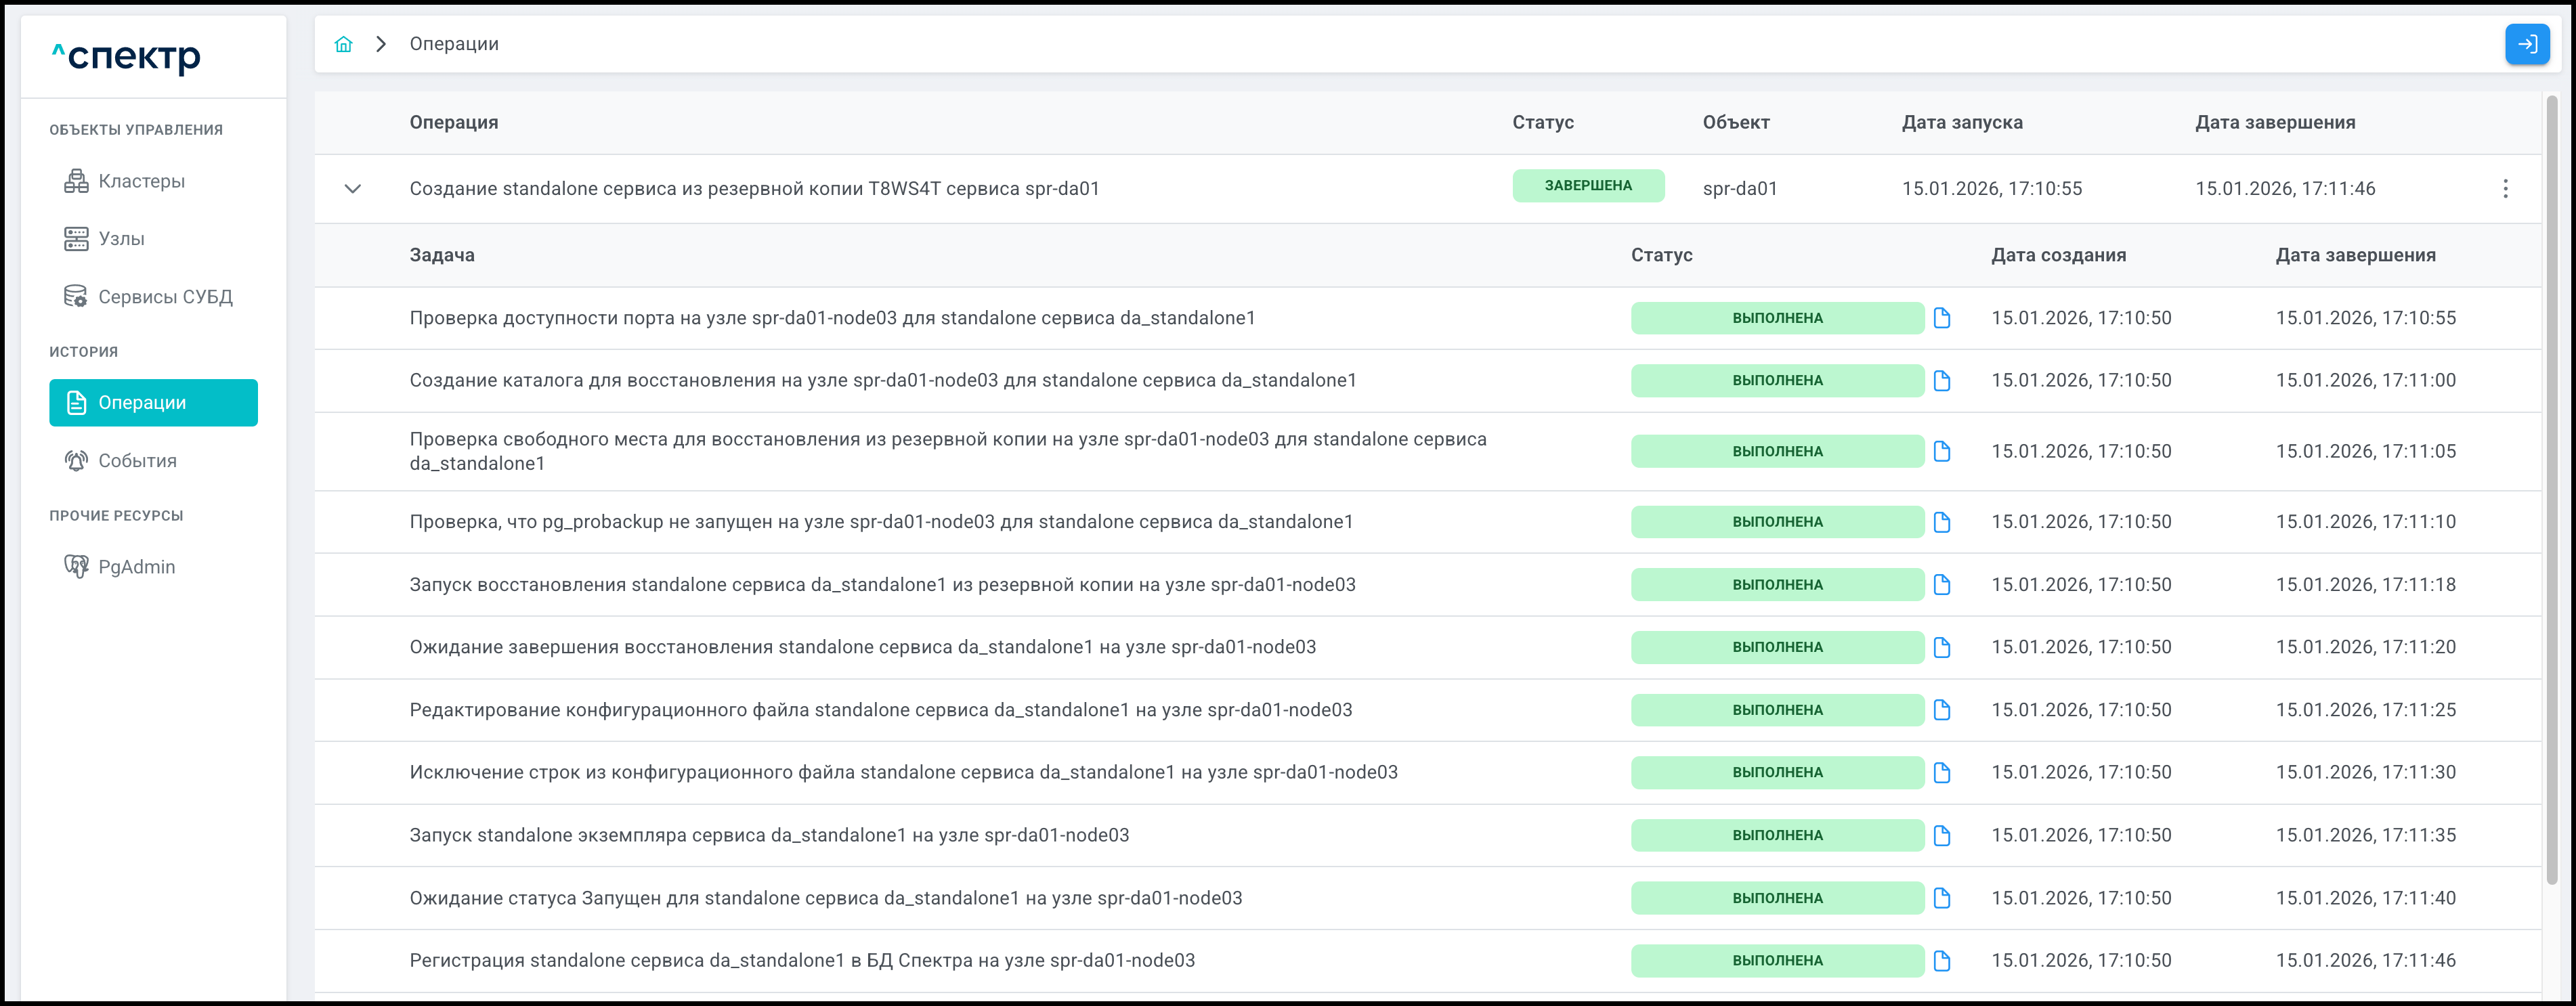Open События history section
Image resolution: width=2576 pixels, height=1006 pixels.
[x=137, y=461]
